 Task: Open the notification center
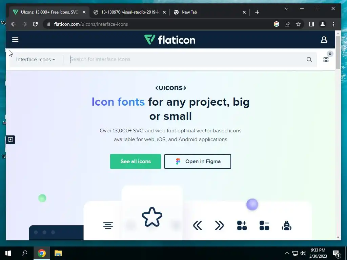[x=336, y=254]
